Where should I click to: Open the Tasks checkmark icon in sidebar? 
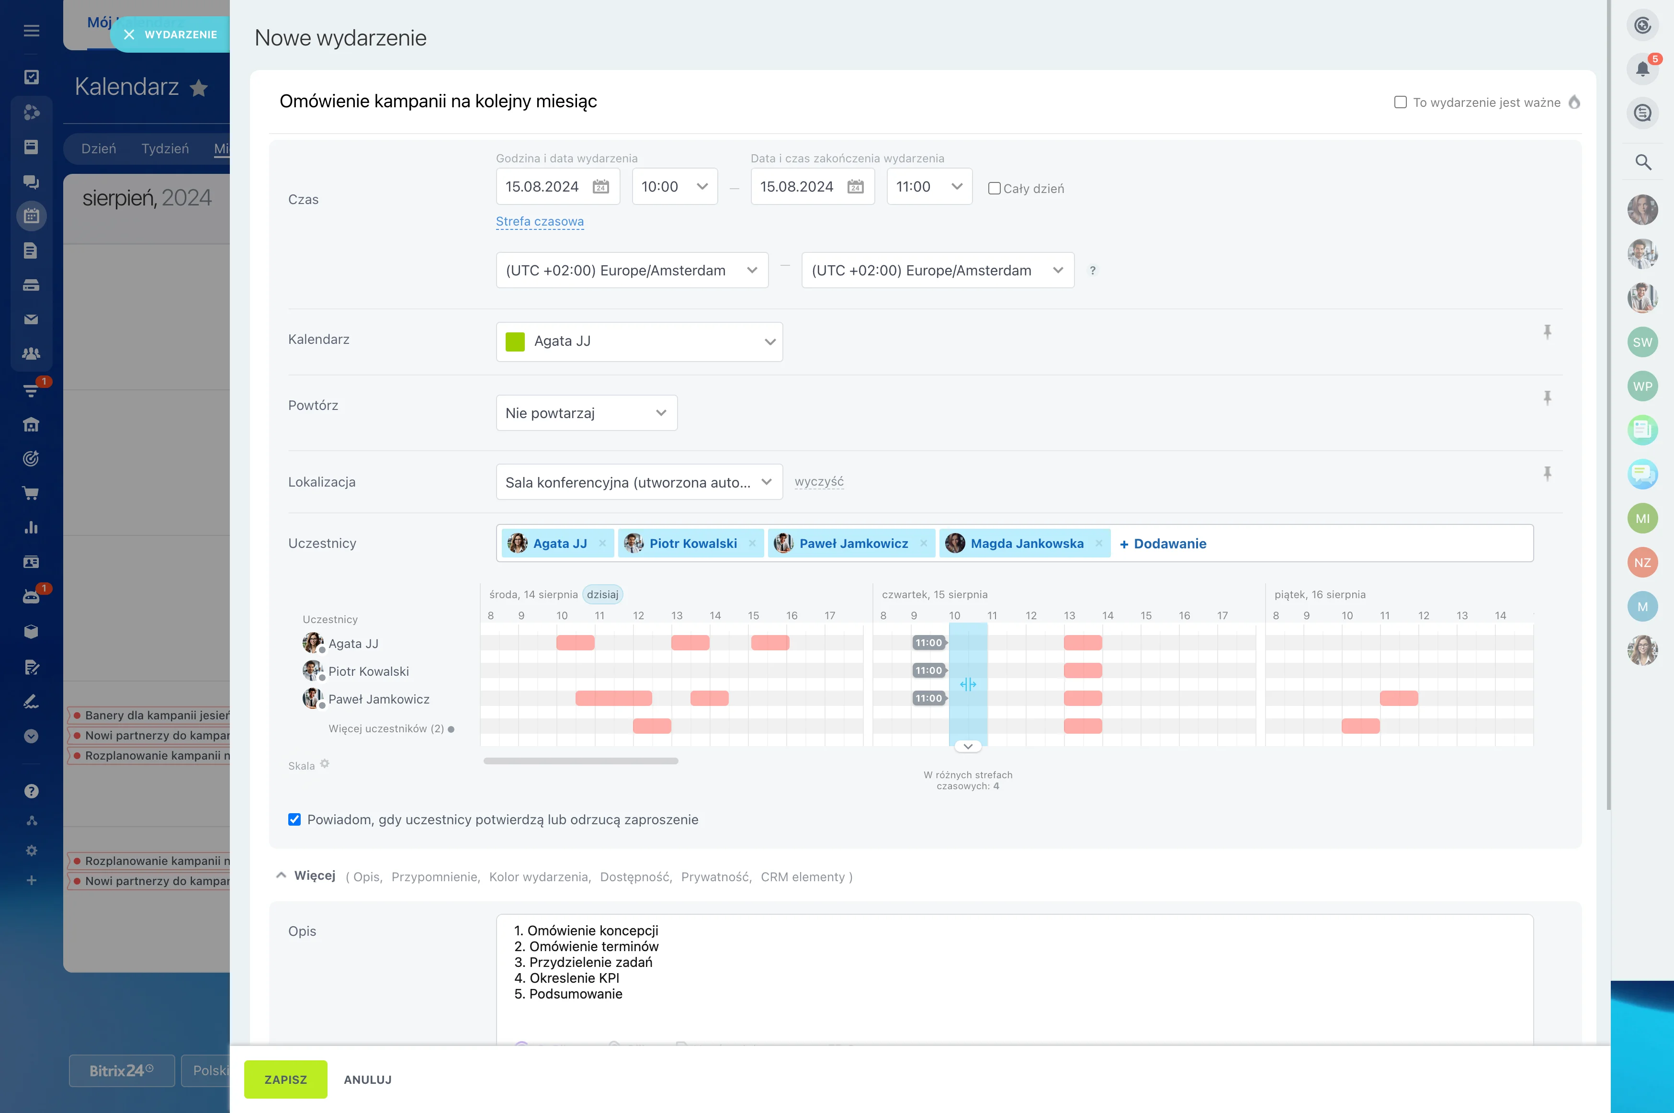coord(31,78)
